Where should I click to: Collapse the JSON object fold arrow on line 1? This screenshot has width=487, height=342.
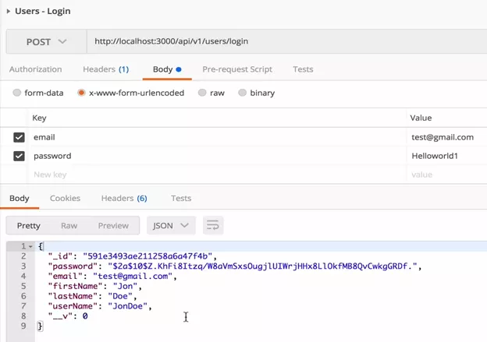[30, 246]
